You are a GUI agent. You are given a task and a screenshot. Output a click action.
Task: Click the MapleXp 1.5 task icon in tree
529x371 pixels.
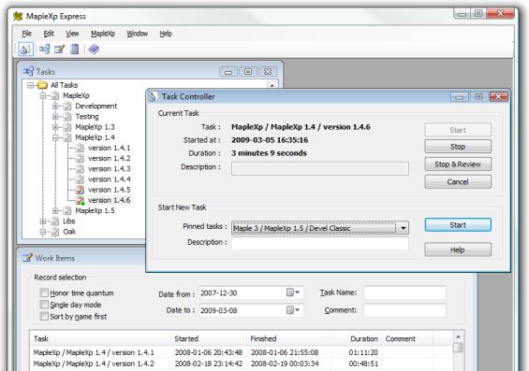(67, 211)
